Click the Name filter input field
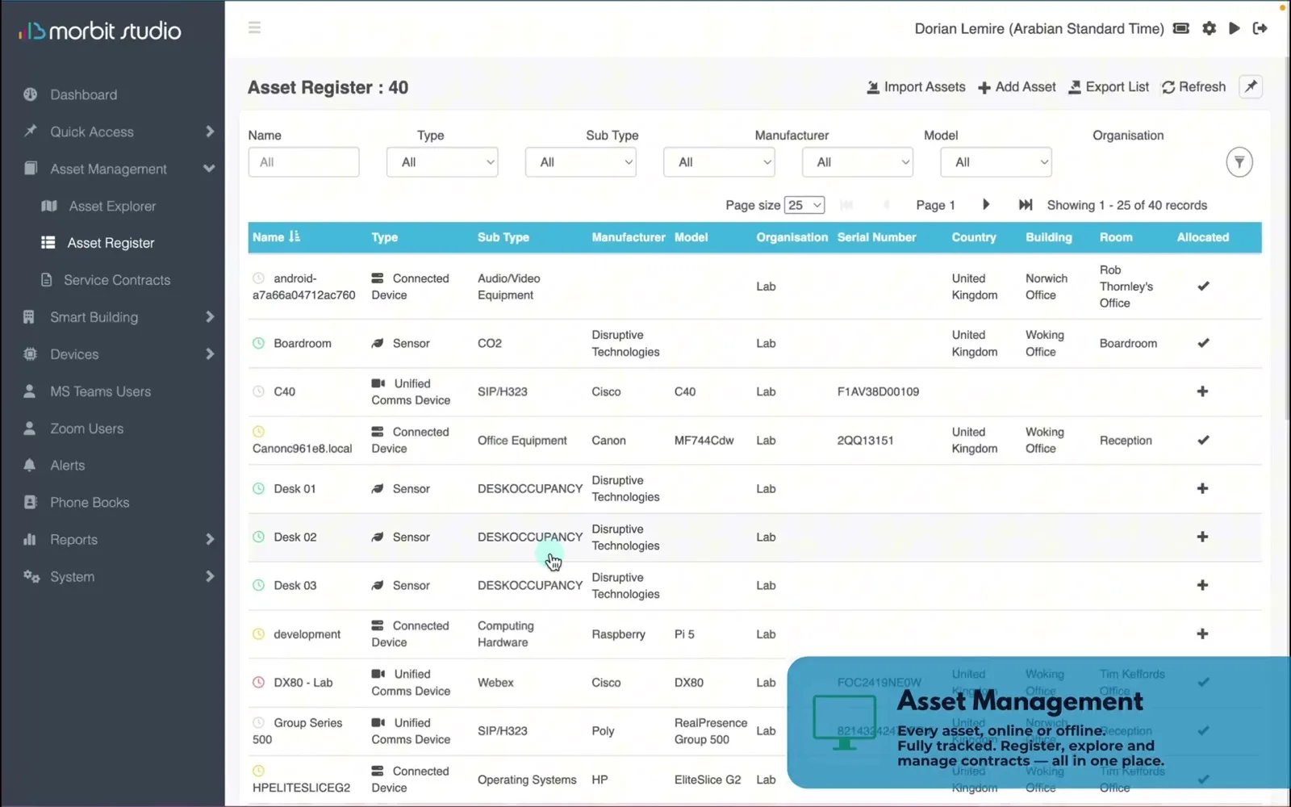Screen dimensions: 1291x807 (x=303, y=162)
